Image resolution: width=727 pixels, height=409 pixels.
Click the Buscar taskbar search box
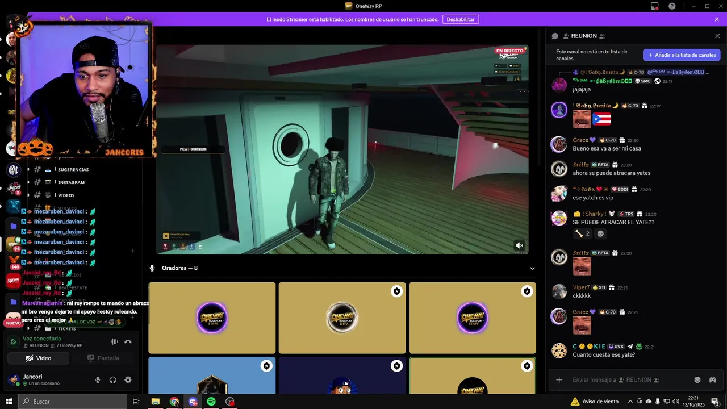coord(73,402)
